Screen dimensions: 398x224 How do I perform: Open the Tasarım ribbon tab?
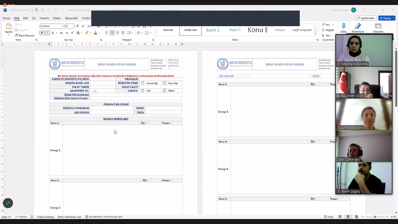click(x=44, y=18)
